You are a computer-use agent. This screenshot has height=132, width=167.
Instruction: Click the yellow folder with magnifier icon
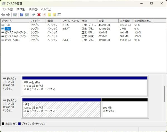click(55, 15)
